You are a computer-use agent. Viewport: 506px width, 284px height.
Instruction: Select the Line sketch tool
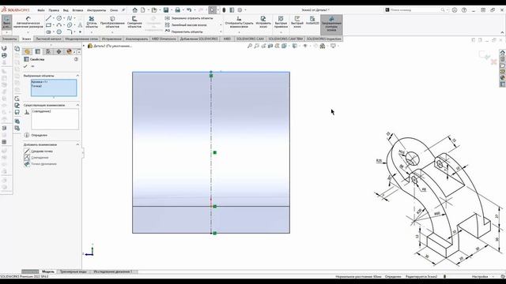[x=48, y=18]
